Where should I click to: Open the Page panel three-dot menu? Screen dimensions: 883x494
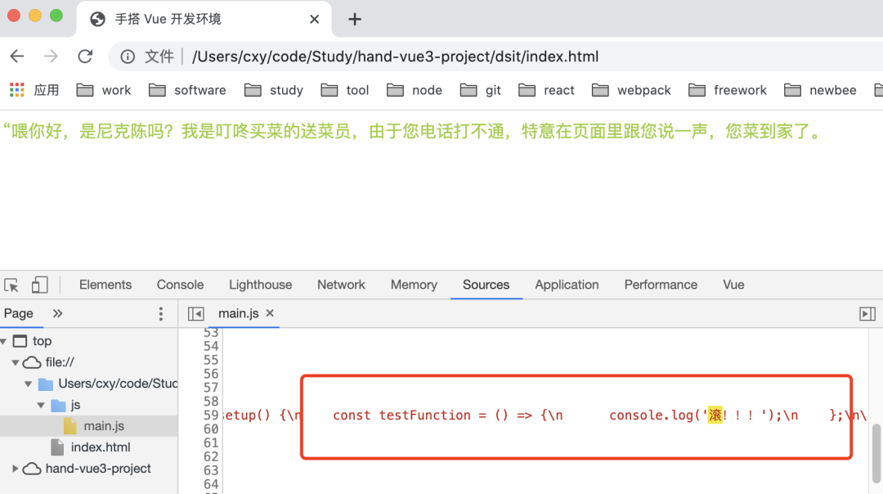[x=161, y=313]
